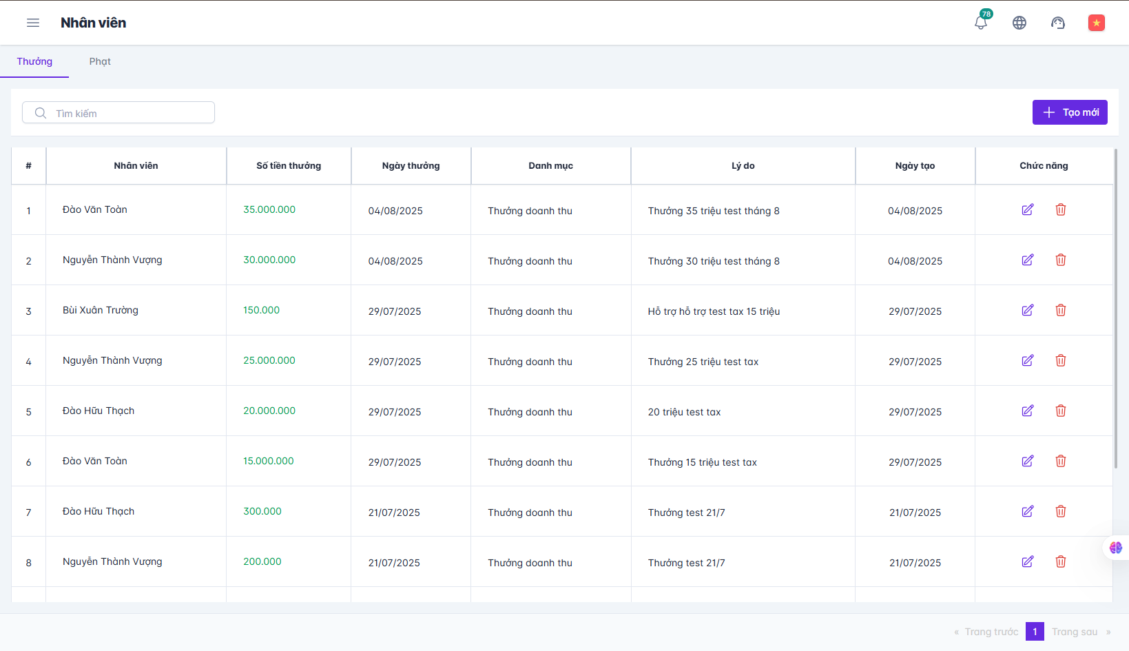1129x651 pixels.
Task: Click the globe language icon
Action: (1019, 23)
